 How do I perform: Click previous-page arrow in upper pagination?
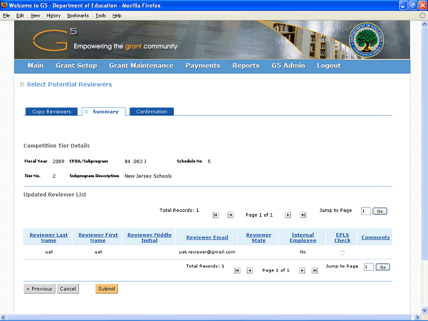(230, 215)
